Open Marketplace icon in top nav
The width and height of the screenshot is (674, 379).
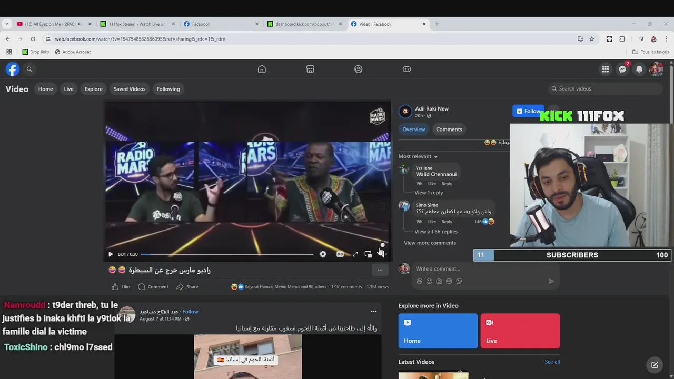click(x=310, y=69)
